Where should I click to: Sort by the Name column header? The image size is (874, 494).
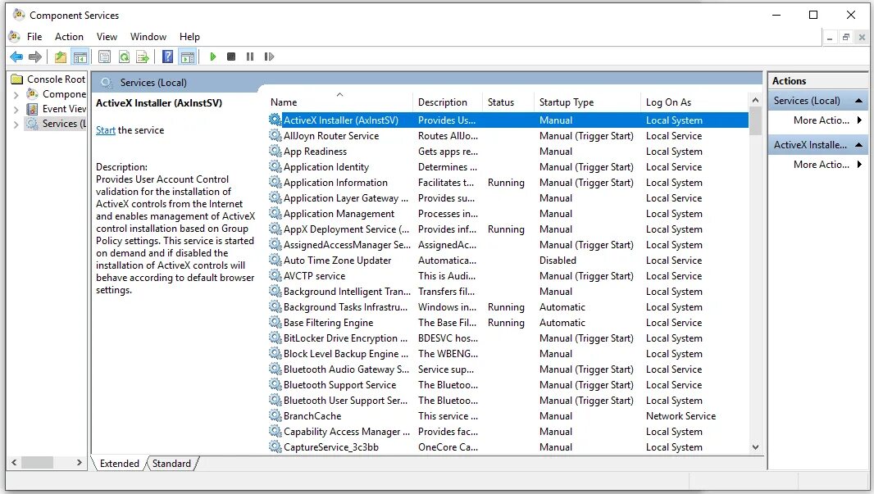point(340,102)
